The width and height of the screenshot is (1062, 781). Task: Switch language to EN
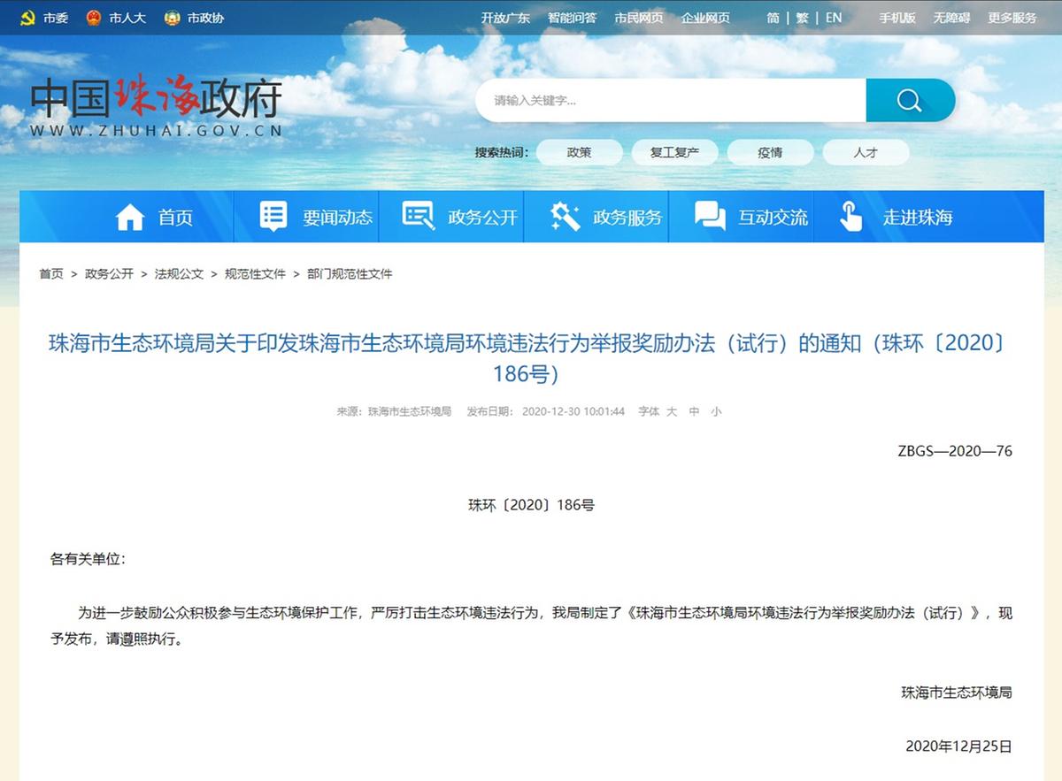tap(834, 18)
